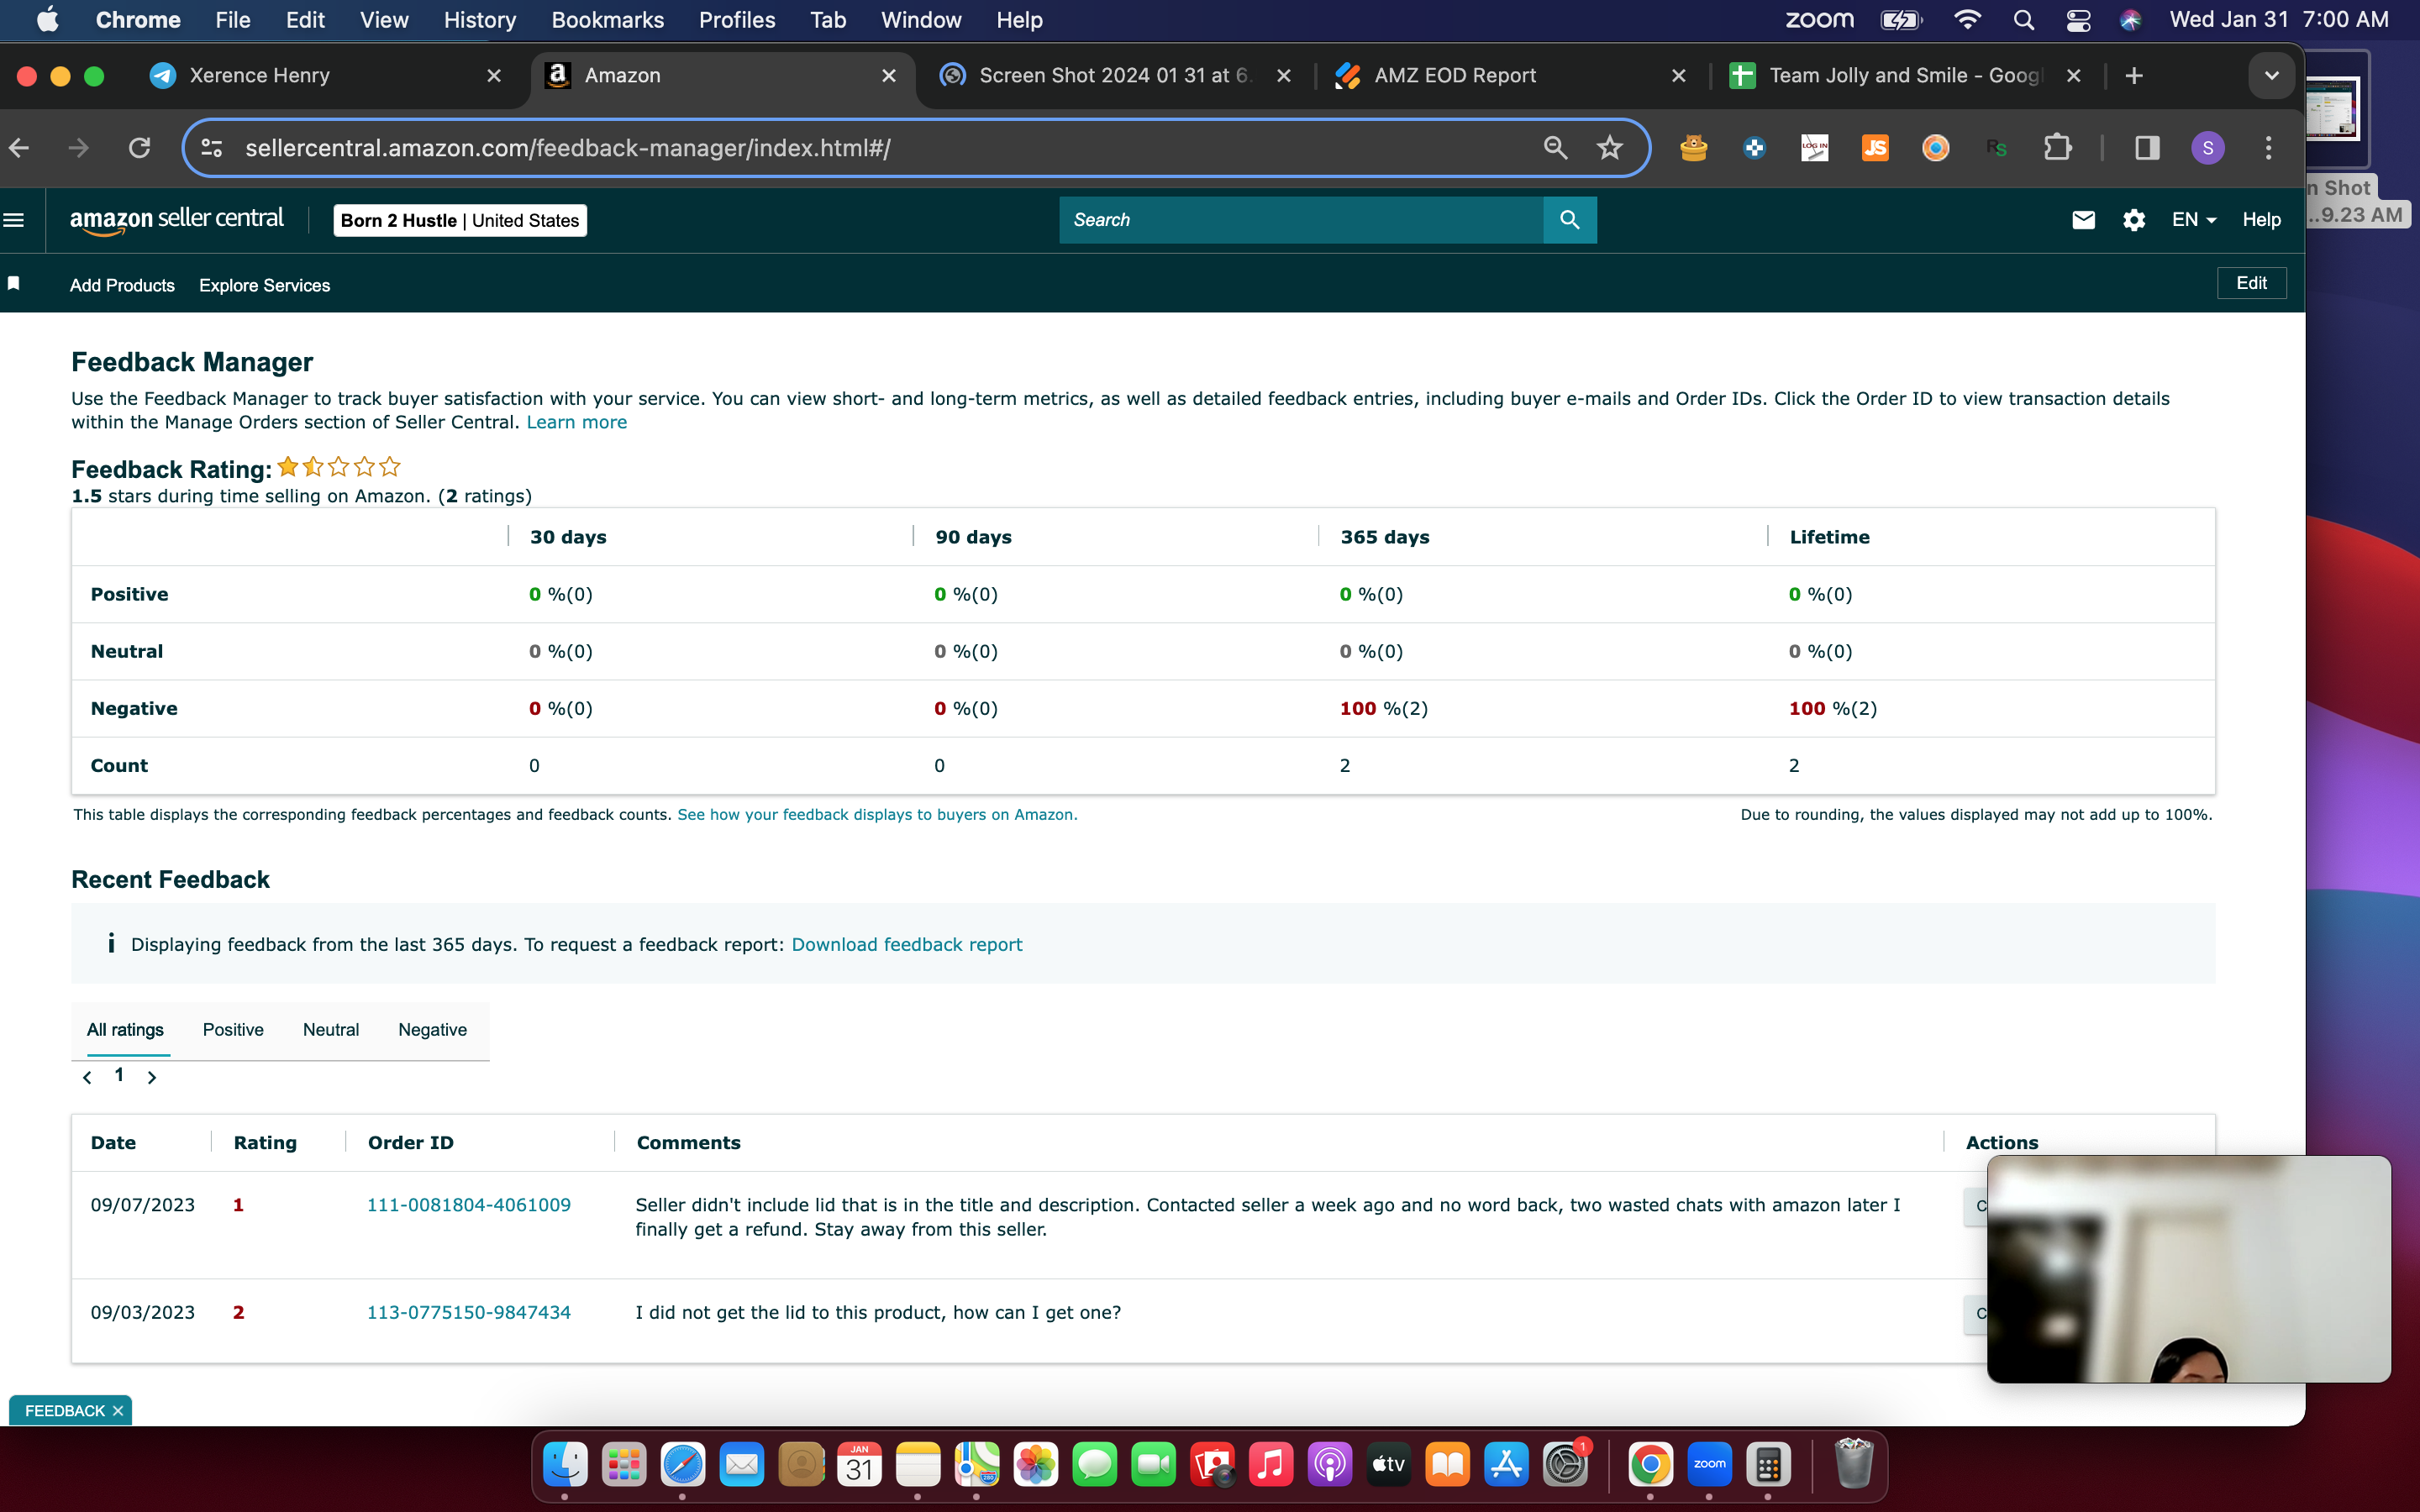This screenshot has width=2420, height=1512.
Task: Open the Chrome History menu
Action: pyautogui.click(x=480, y=20)
